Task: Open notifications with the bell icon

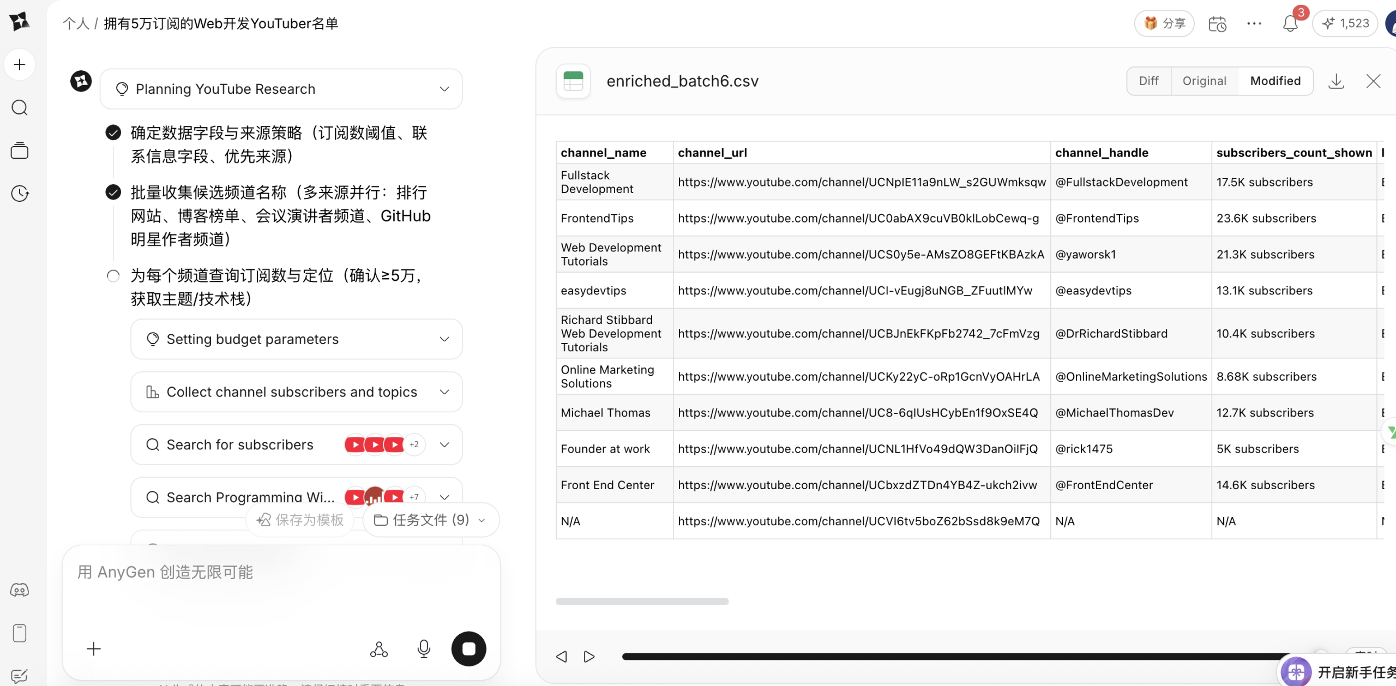Action: [x=1290, y=23]
